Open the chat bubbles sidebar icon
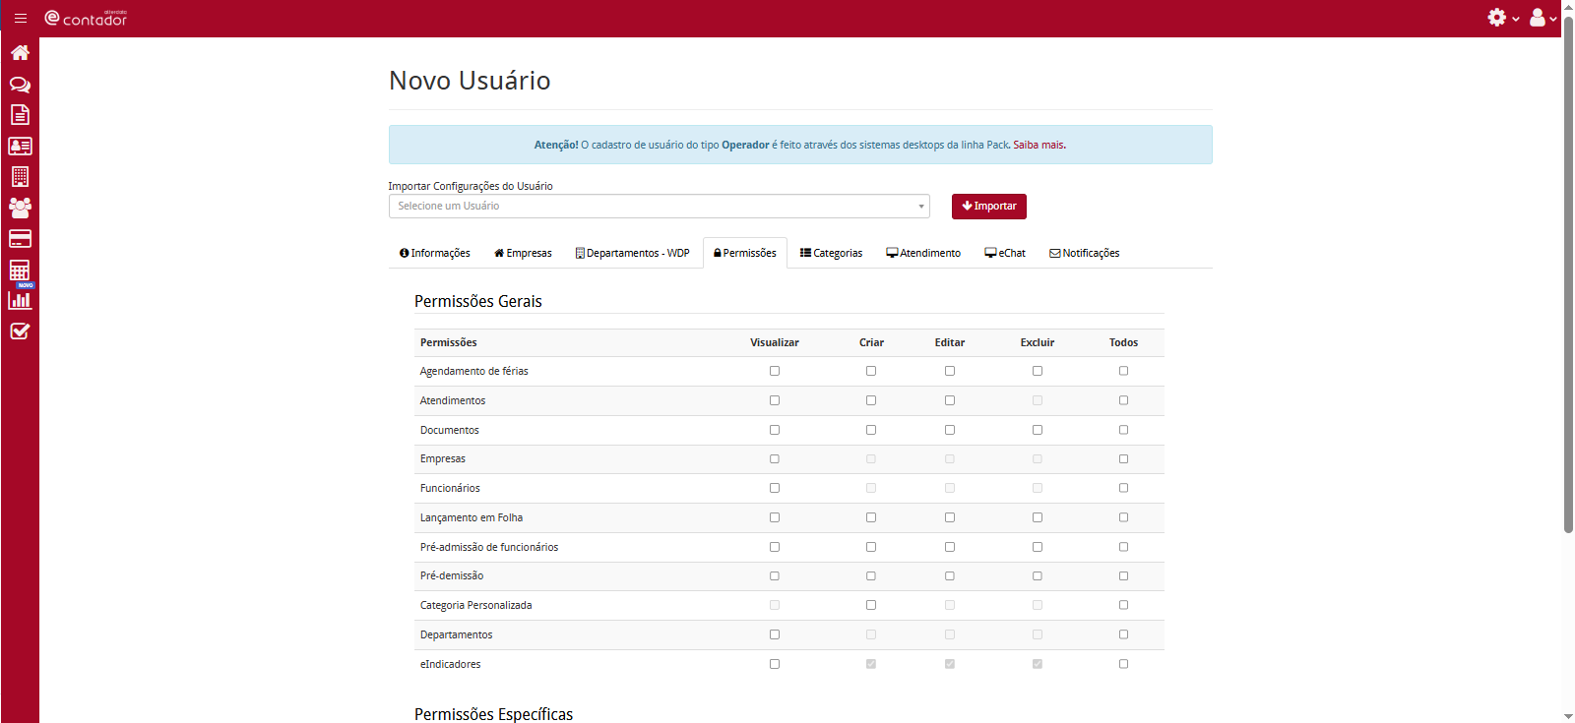The width and height of the screenshot is (1575, 723). 20,85
